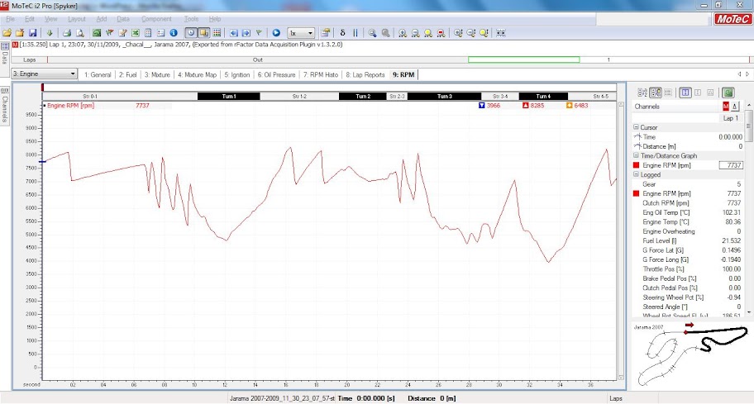Switch to the 2: Fuel tab

click(x=128, y=75)
